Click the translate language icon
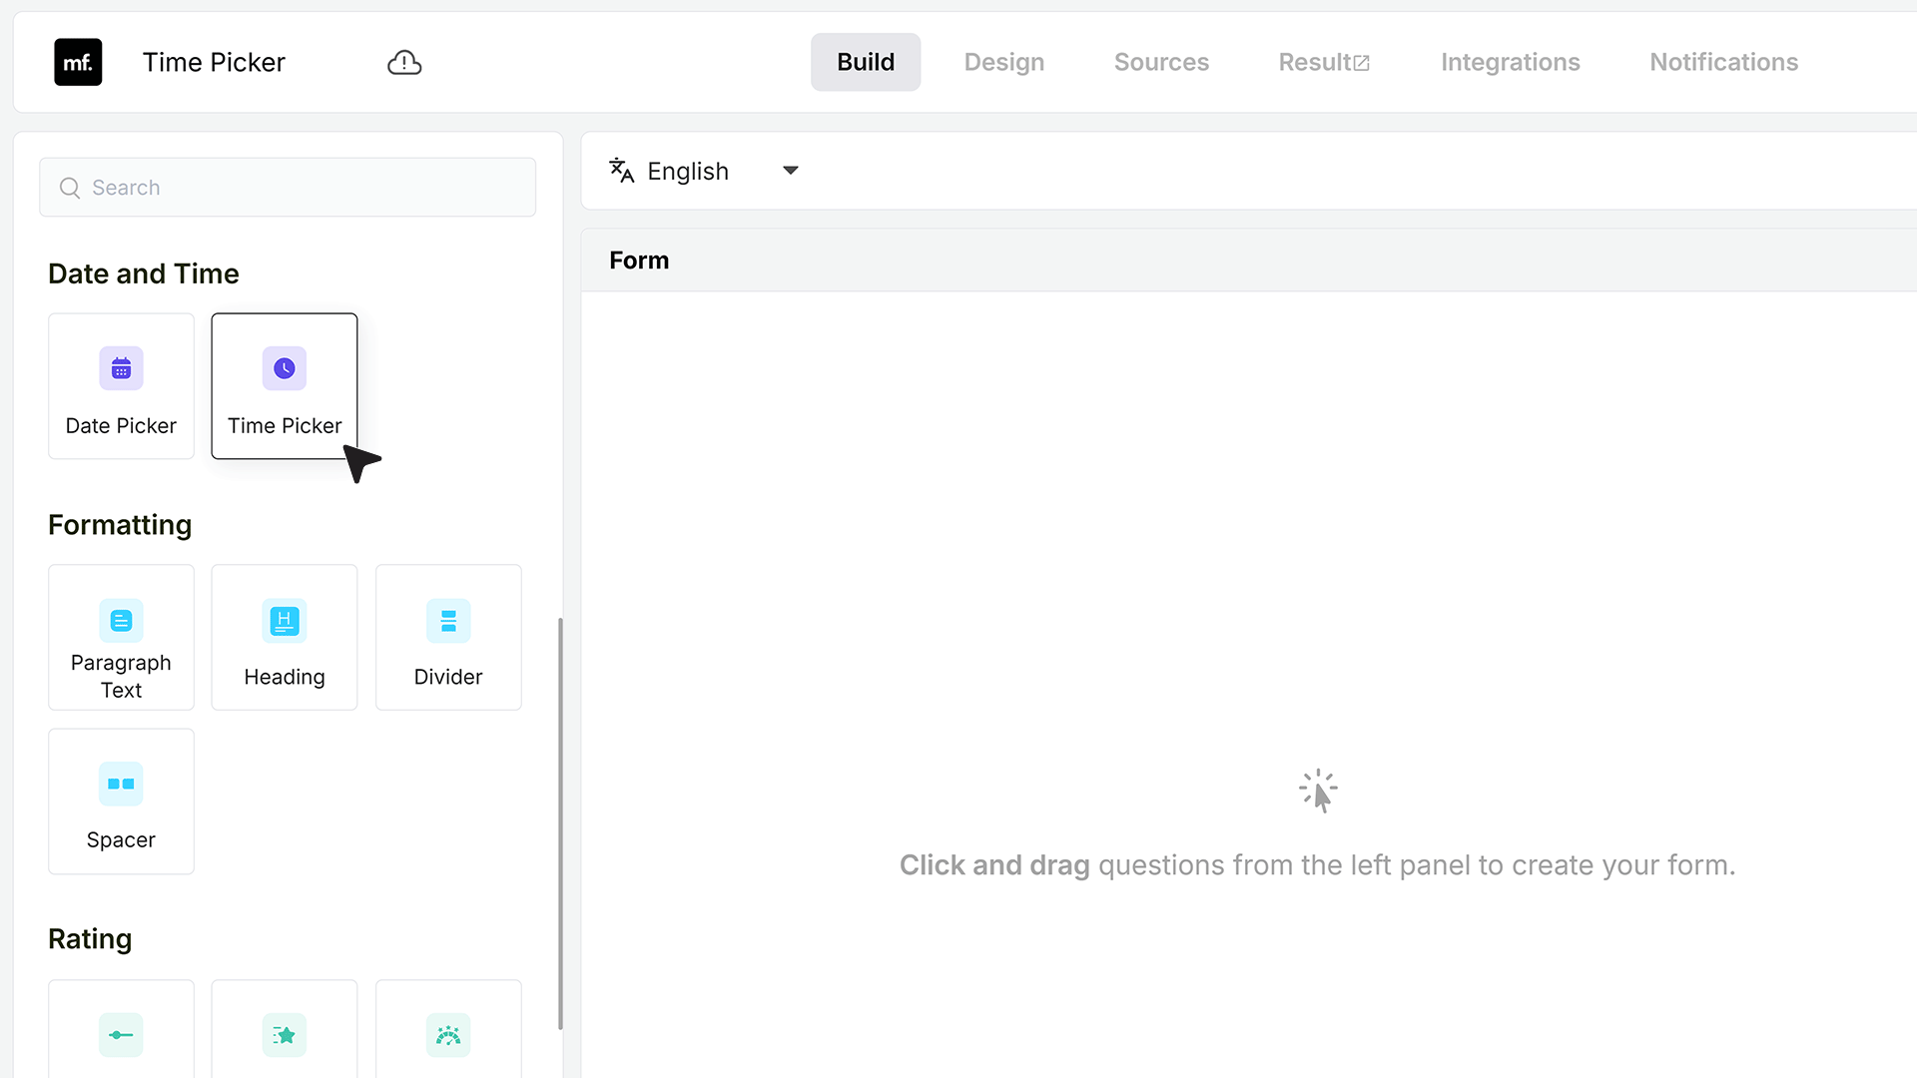 click(622, 171)
